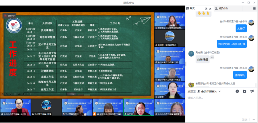Select the 金小玲名师工作室+金小玲 video tile

point(15,107)
